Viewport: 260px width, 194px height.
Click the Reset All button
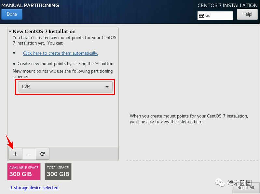tap(246, 188)
